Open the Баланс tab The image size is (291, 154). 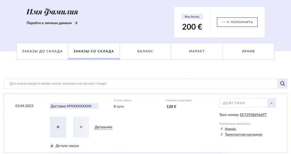pos(145,51)
